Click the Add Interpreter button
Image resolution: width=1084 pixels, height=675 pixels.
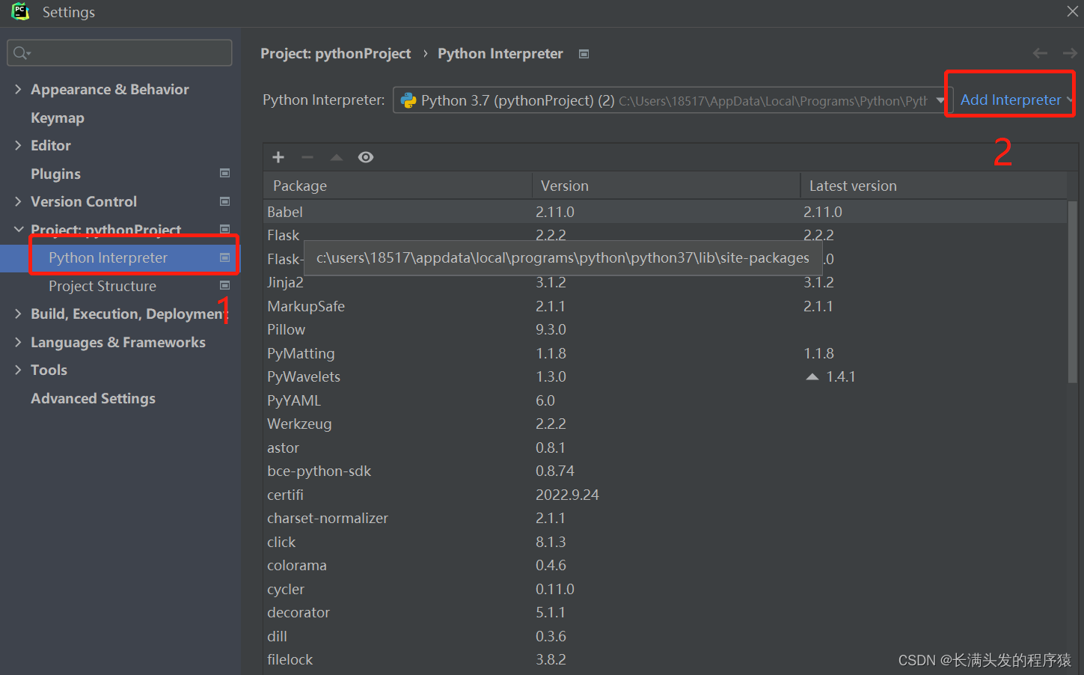tap(1010, 99)
